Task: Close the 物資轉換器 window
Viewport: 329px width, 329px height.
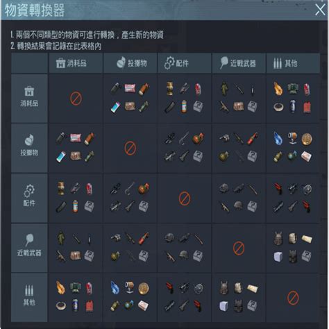Action: [x=320, y=10]
